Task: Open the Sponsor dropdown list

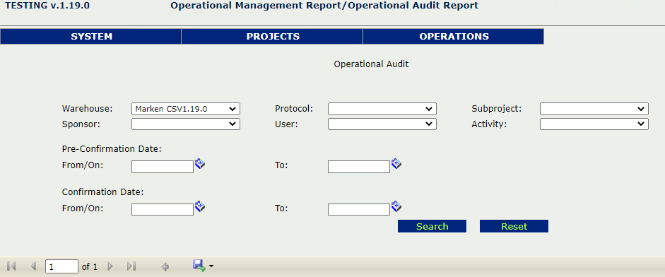Action: coord(186,124)
